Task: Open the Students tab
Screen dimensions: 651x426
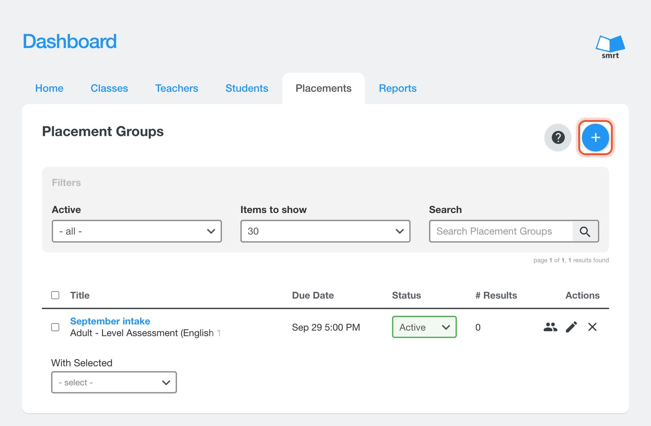Action: pyautogui.click(x=247, y=88)
